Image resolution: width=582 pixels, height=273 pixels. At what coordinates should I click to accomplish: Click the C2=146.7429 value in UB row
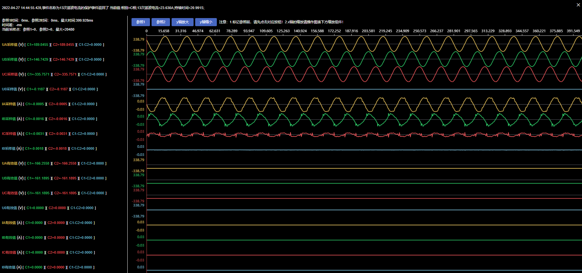(x=64, y=59)
